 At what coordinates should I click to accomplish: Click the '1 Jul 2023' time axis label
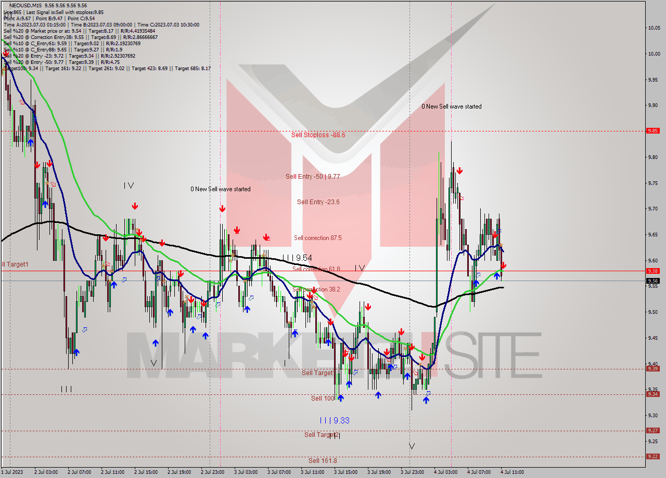[13, 472]
